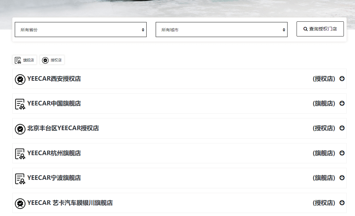The height and width of the screenshot is (216, 355).
Task: Click badge icon beside YEECAR 艺卡汽车膜银川旗舰店
Action: click(20, 204)
